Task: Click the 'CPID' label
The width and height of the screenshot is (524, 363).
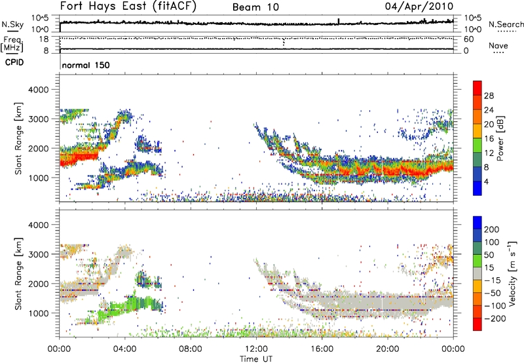Action: click(x=14, y=62)
